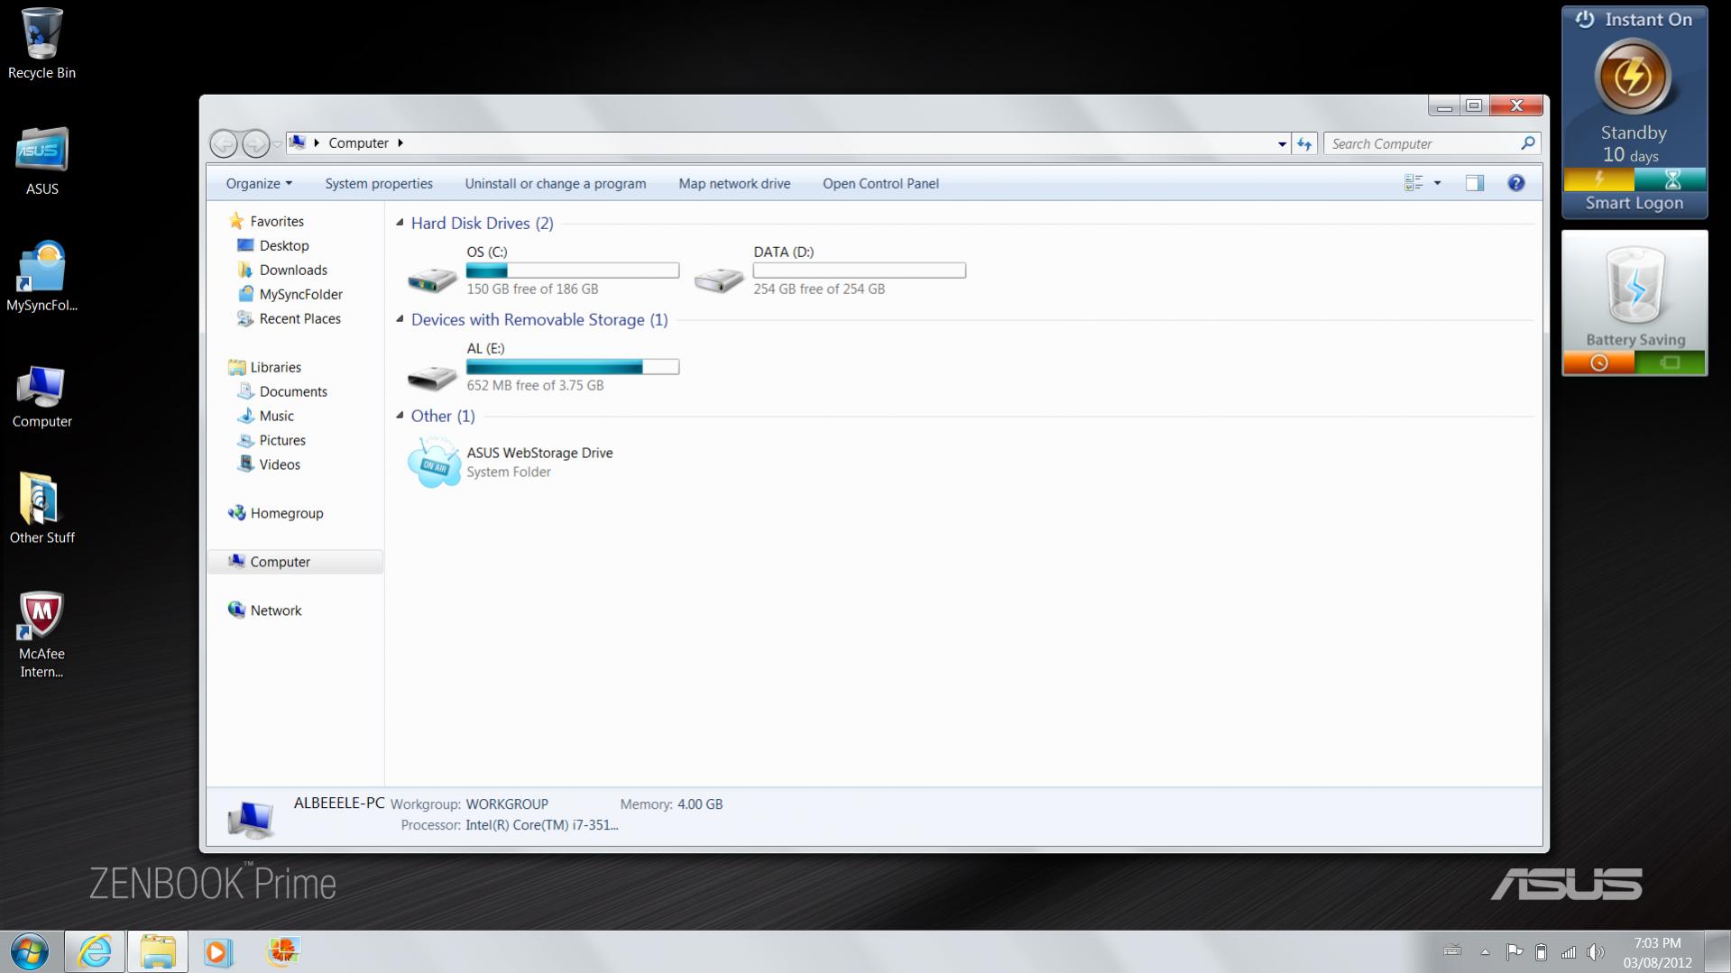Toggle the yellow lightning mode in Instant On
Viewport: 1731px width, 973px height.
tap(1598, 179)
